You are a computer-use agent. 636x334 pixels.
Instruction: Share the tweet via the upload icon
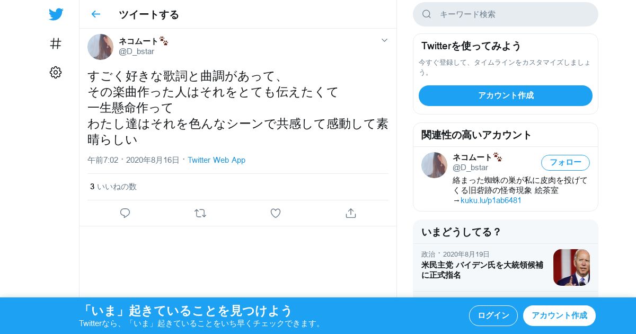point(350,213)
